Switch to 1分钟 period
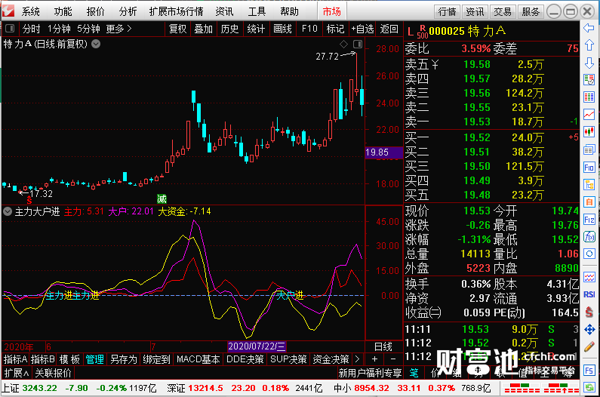This screenshot has width=600, height=397. (59, 29)
